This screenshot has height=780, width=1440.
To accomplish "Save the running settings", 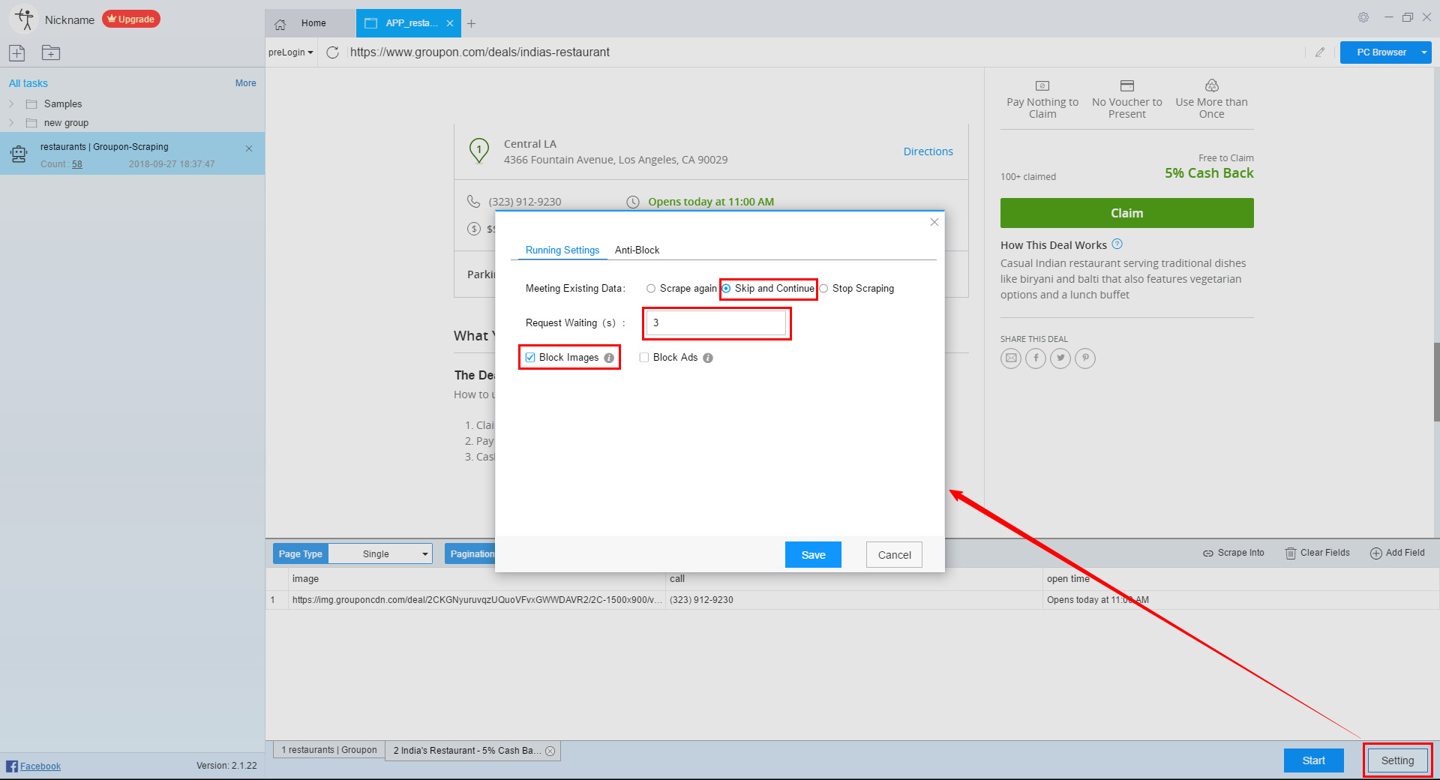I will coord(813,555).
